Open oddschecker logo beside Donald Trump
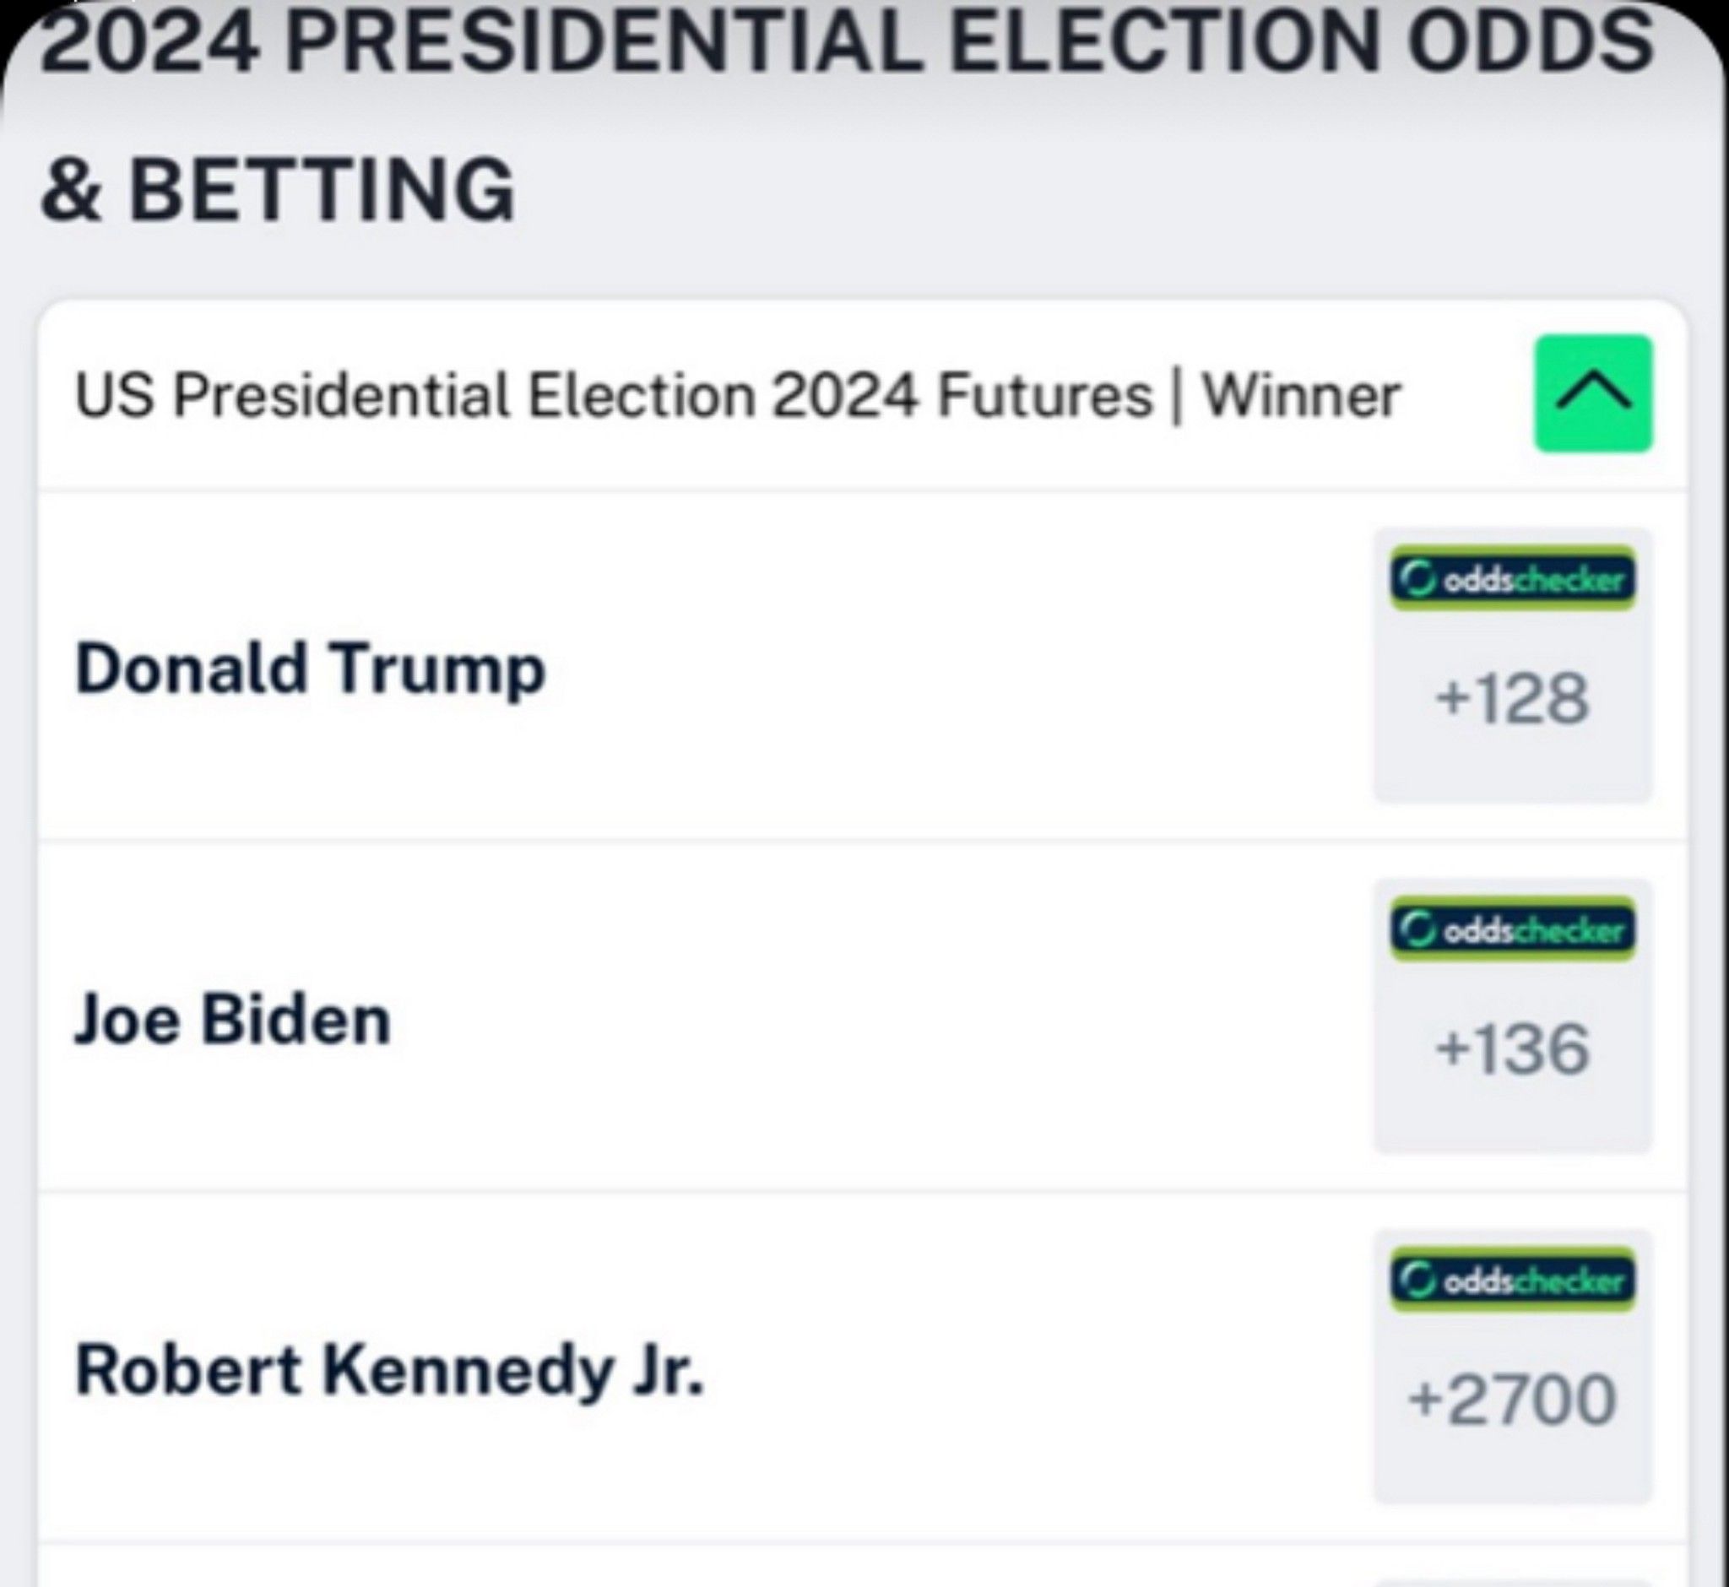The image size is (1729, 1587). tap(1514, 579)
